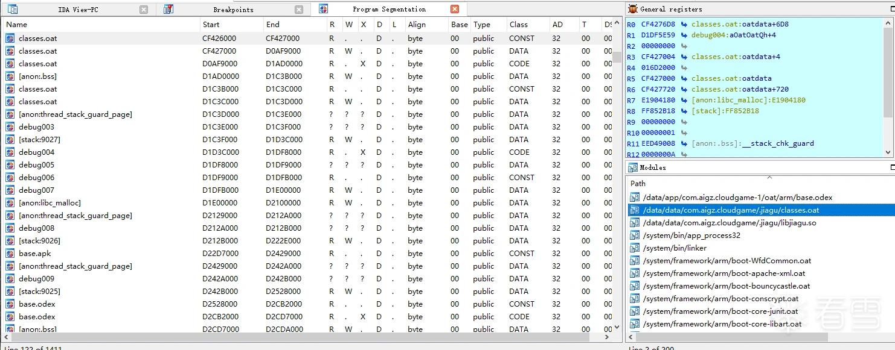895x350 pixels.
Task: Select the debug008 segment row
Action: pos(308,228)
